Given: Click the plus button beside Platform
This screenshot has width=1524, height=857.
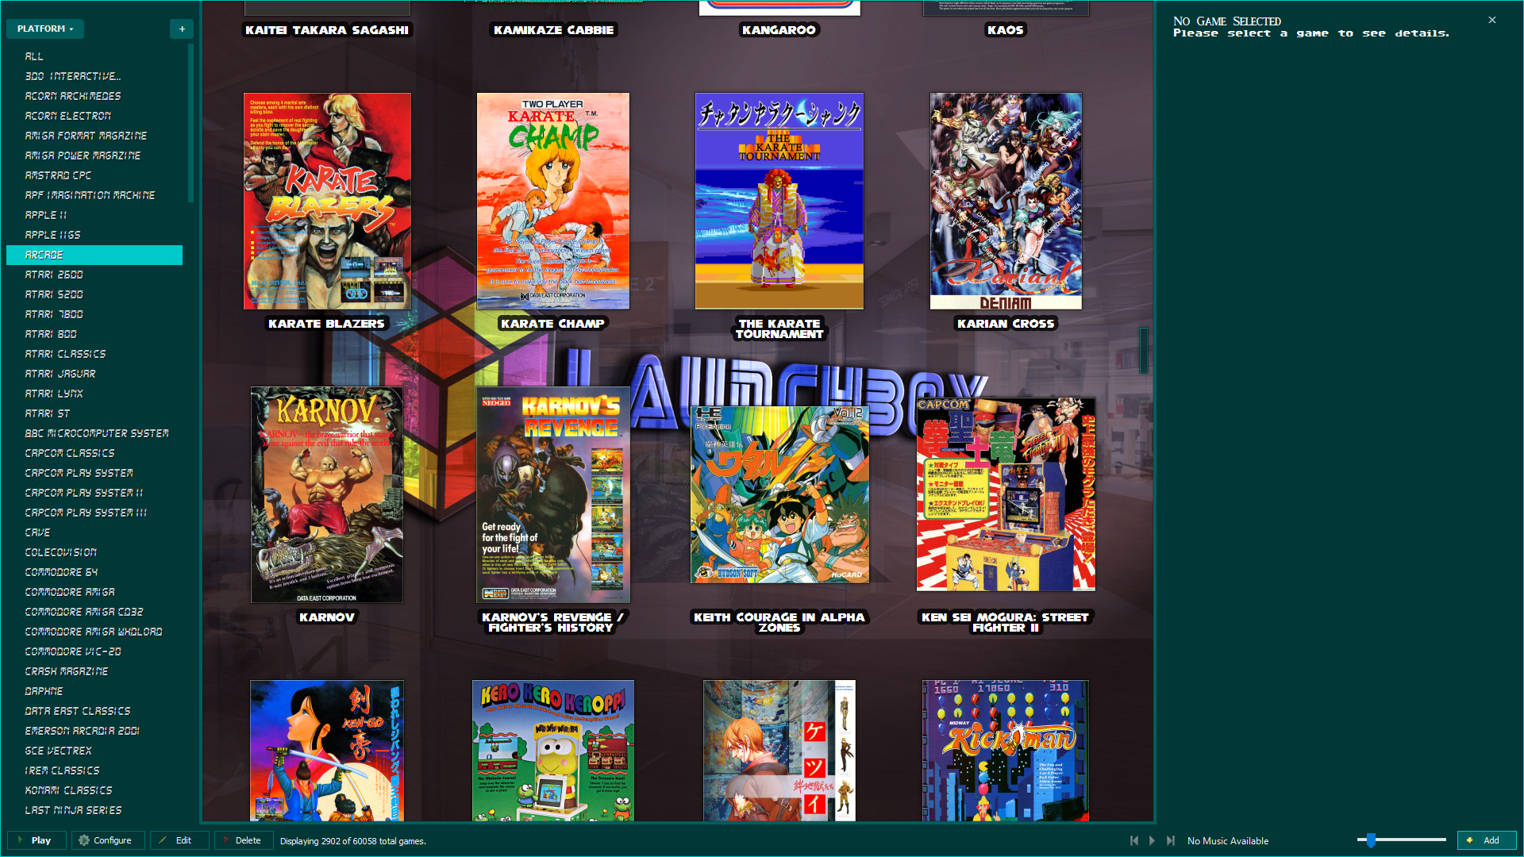Looking at the screenshot, I should click(x=182, y=29).
